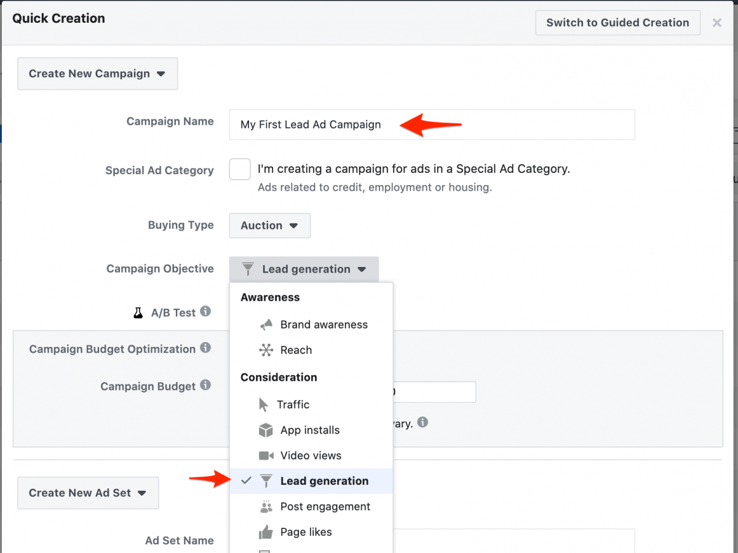Open the Campaign Budget Optimization info tooltip
The image size is (738, 553).
point(205,348)
